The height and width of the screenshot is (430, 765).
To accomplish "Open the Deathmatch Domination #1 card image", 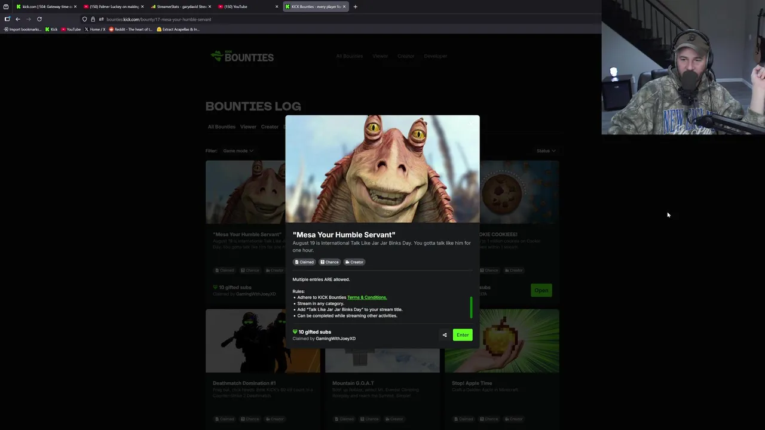I will coord(263,341).
